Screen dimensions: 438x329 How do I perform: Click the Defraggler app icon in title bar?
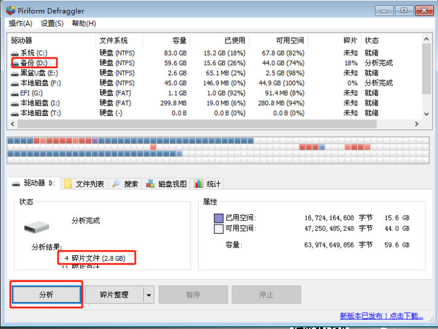pyautogui.click(x=10, y=10)
